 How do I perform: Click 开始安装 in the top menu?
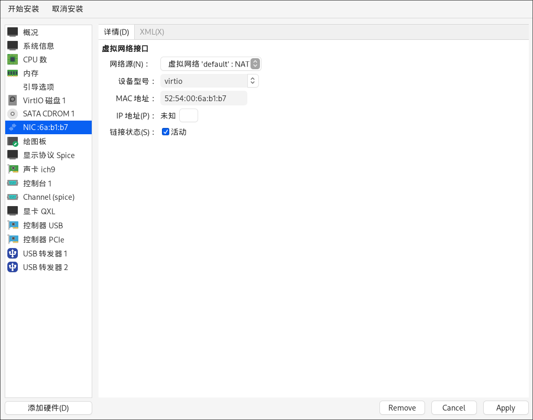pyautogui.click(x=23, y=8)
